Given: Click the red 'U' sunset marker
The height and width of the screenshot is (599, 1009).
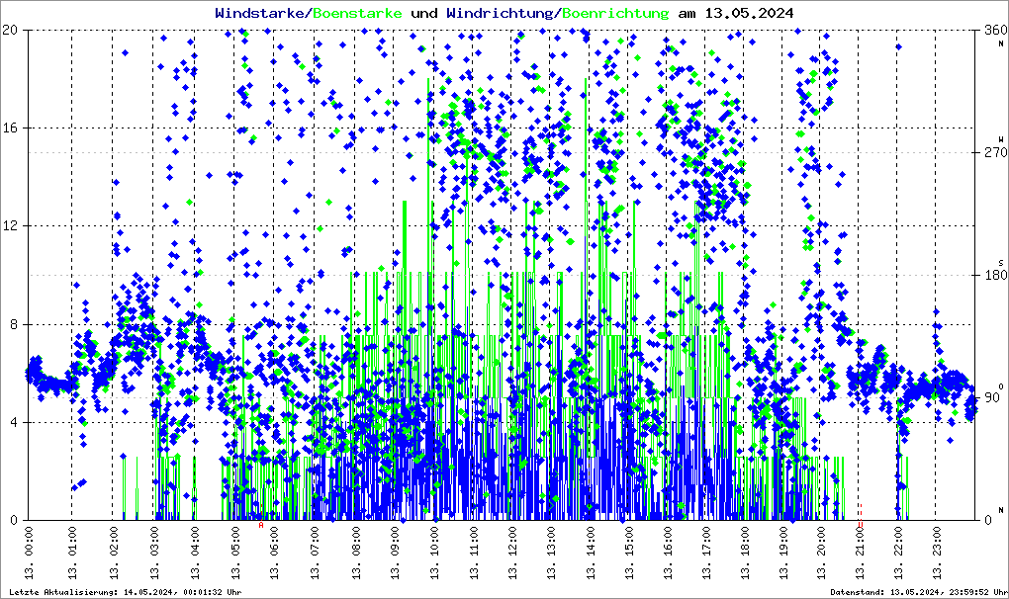Looking at the screenshot, I should pos(860,526).
